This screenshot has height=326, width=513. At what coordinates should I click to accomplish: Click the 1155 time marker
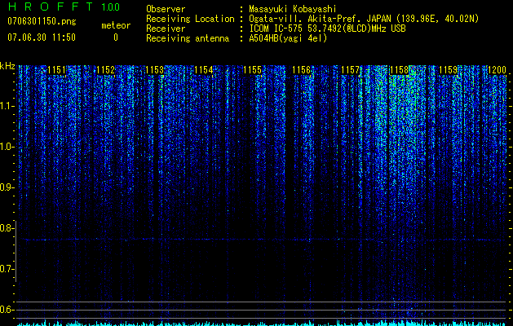pos(253,70)
